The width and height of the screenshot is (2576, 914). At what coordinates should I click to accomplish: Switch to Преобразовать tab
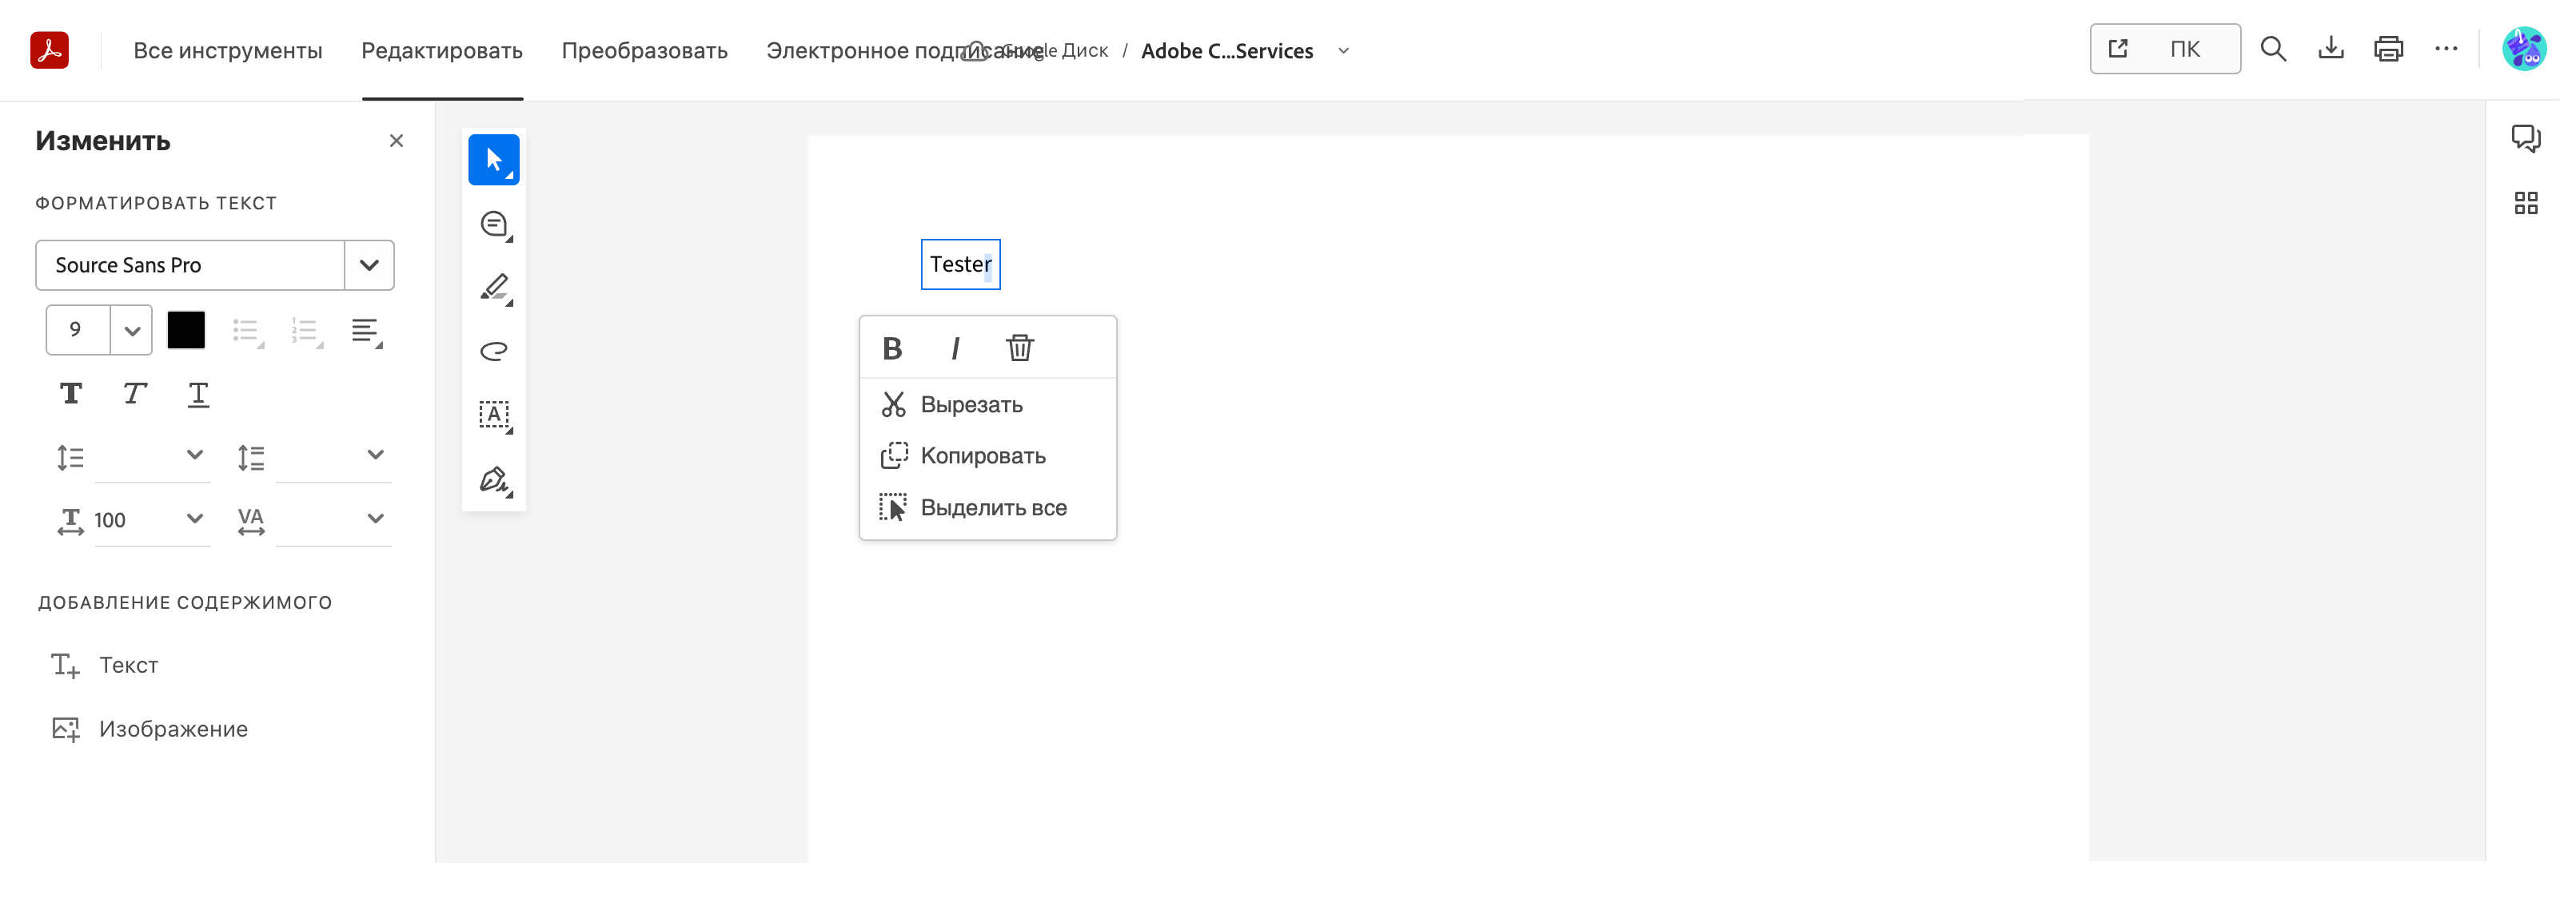644,51
